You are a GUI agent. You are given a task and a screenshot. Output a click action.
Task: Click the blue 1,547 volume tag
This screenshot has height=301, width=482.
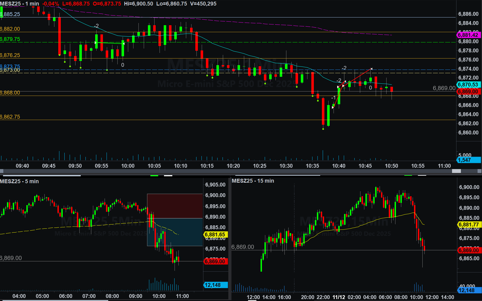[468, 160]
